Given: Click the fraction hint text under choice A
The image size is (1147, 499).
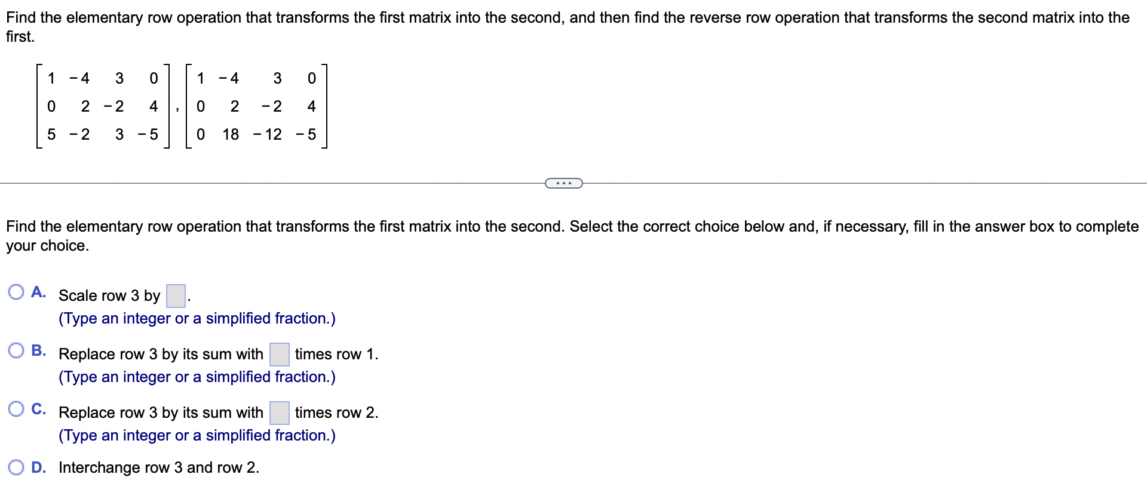Looking at the screenshot, I should [x=197, y=318].
